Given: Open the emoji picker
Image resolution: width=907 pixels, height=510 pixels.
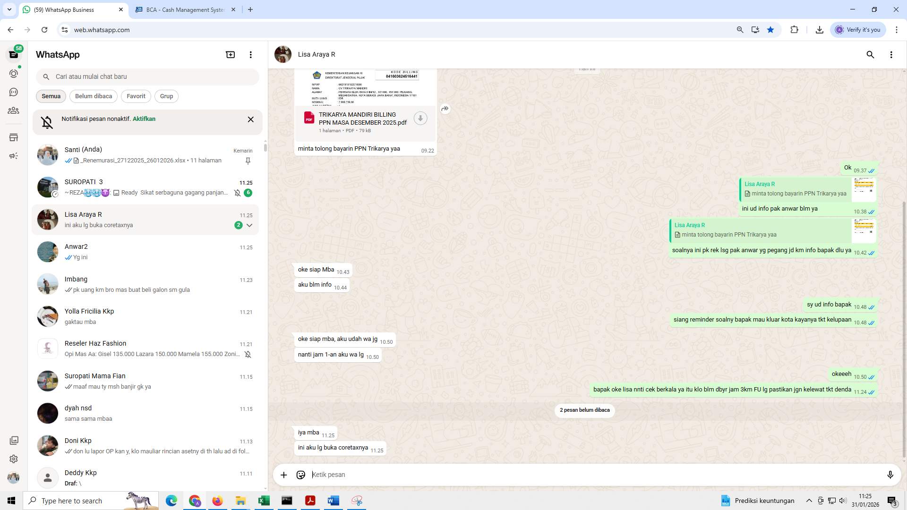Looking at the screenshot, I should tap(301, 475).
